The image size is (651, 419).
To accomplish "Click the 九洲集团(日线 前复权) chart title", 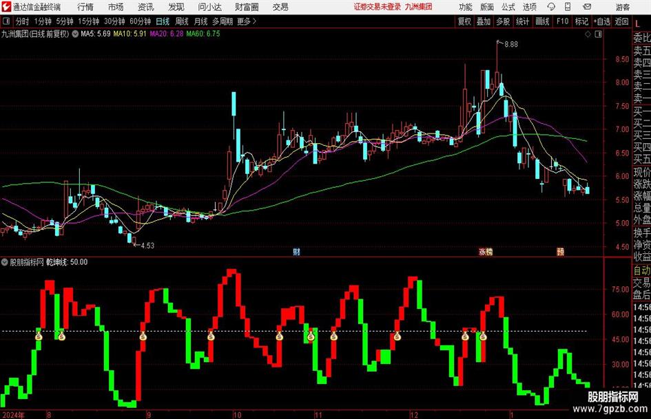I will tap(35, 34).
